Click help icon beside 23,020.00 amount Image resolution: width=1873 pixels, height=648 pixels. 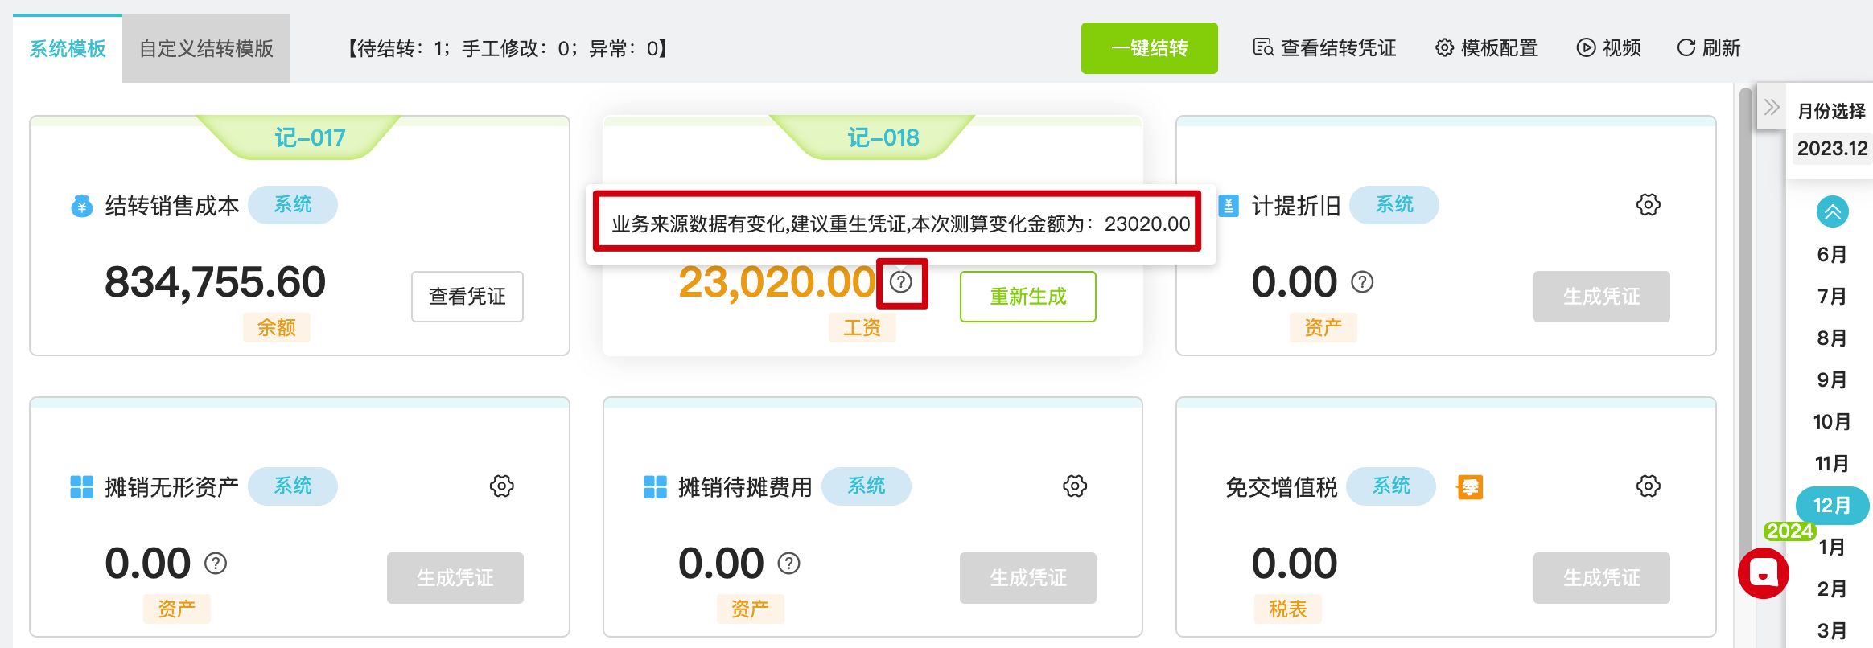click(901, 282)
